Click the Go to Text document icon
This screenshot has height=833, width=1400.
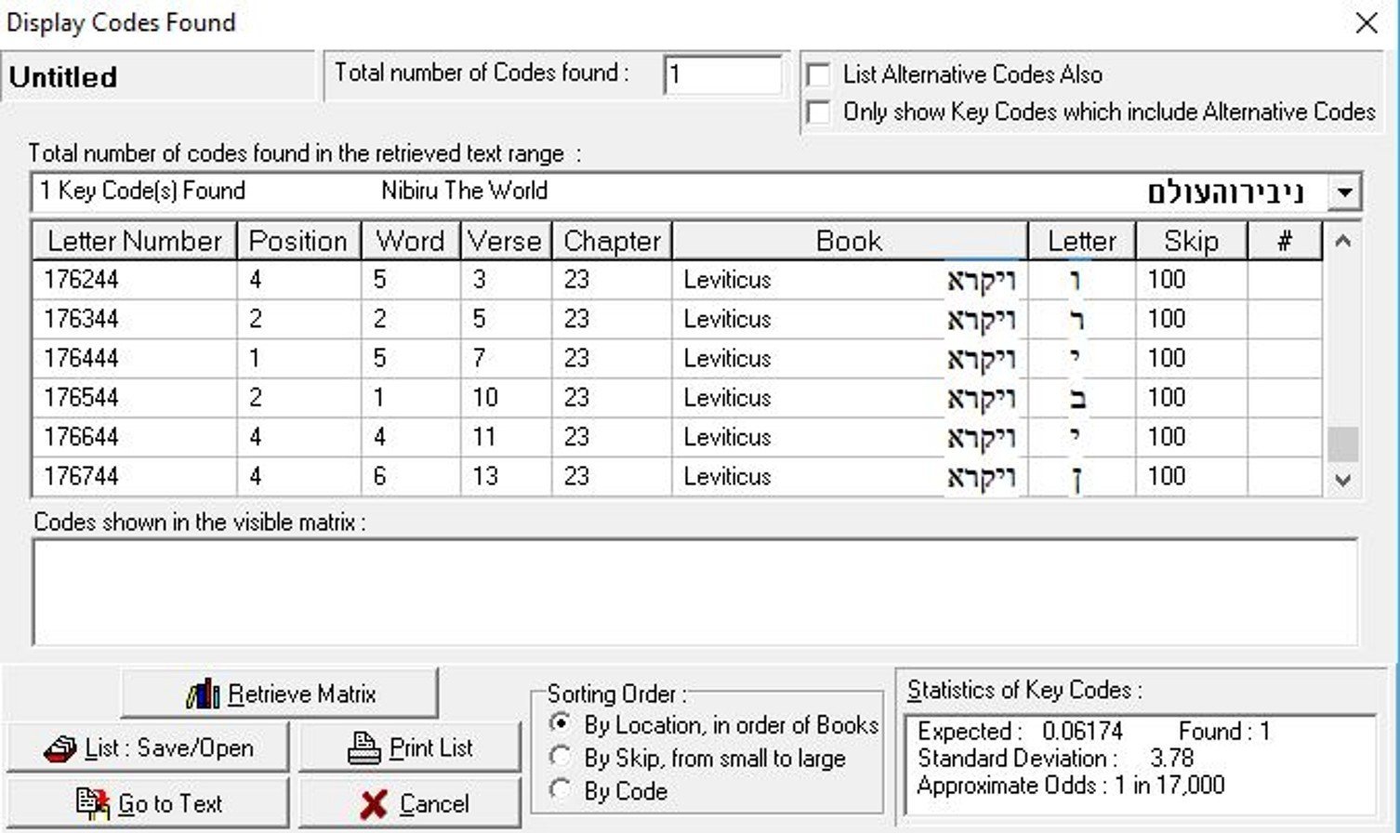click(93, 804)
